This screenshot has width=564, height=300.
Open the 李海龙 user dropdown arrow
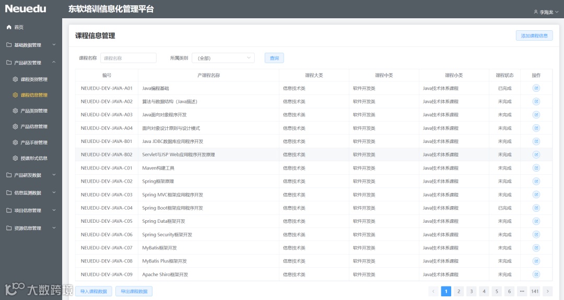pyautogui.click(x=557, y=12)
